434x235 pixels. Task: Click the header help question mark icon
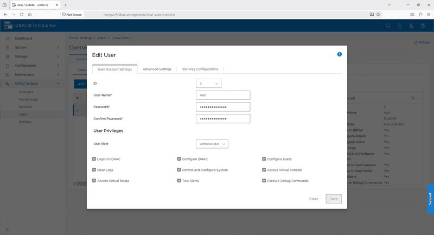[x=423, y=26]
